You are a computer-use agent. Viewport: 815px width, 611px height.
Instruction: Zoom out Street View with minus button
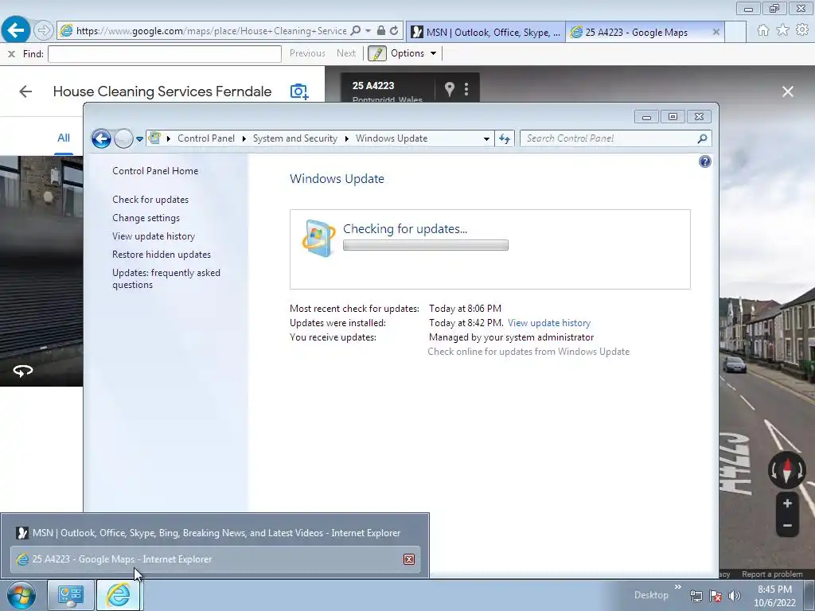[787, 525]
